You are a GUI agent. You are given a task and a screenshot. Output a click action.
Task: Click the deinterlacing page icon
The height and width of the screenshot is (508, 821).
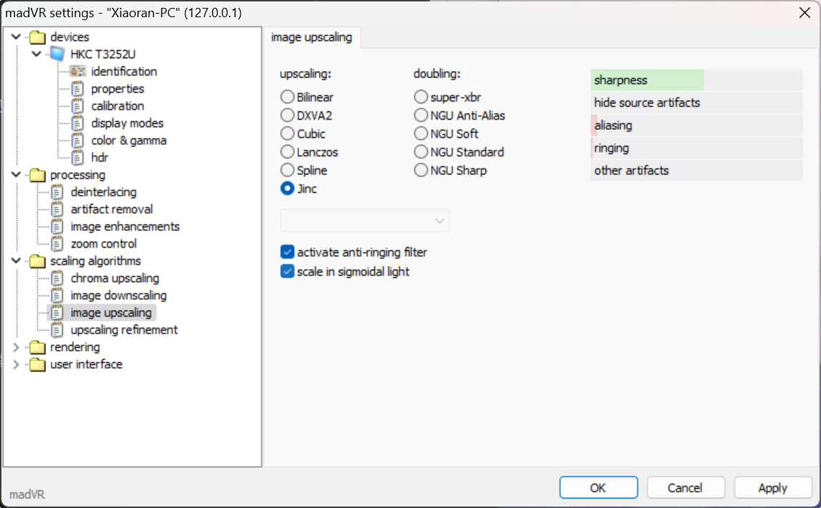tap(57, 192)
